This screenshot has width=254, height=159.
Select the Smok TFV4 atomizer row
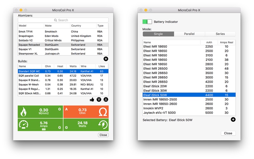click(x=63, y=31)
